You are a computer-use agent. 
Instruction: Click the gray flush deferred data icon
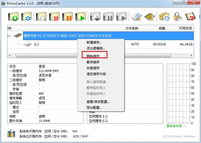pos(95,16)
